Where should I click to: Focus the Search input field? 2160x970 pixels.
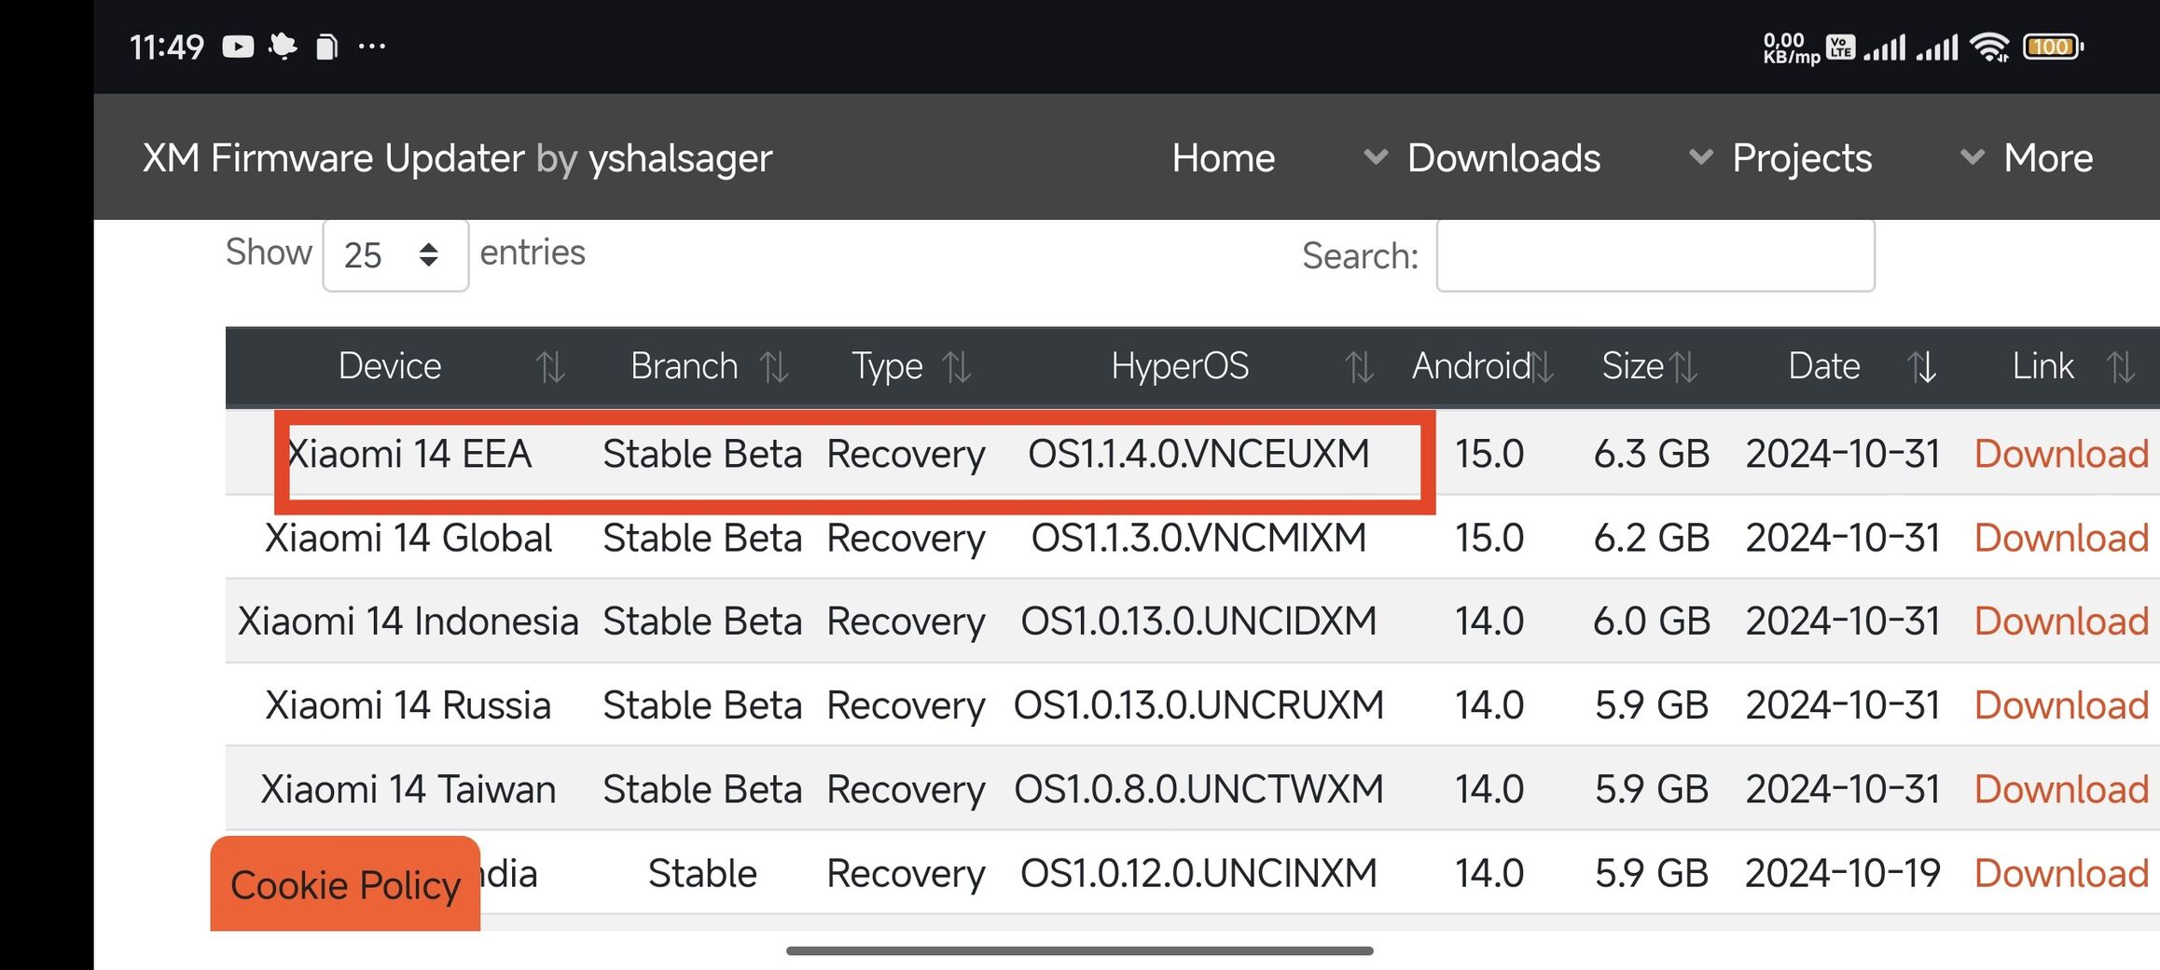pyautogui.click(x=1655, y=255)
